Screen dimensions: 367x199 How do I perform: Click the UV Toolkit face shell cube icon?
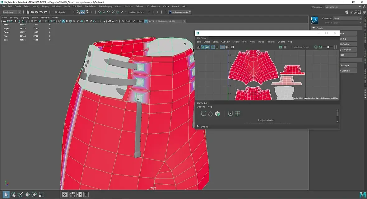[x=217, y=114]
